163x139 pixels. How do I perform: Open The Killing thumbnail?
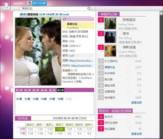[x=110, y=37]
